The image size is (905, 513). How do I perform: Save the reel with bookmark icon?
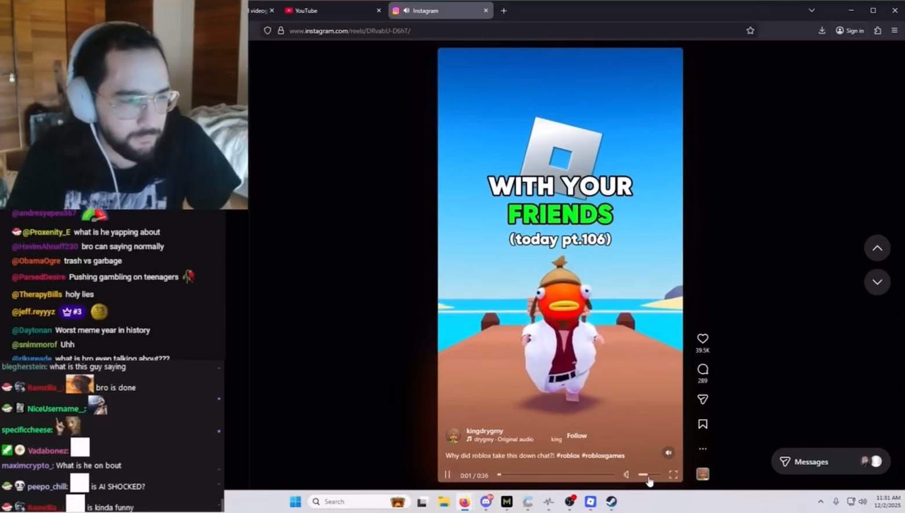pyautogui.click(x=702, y=424)
